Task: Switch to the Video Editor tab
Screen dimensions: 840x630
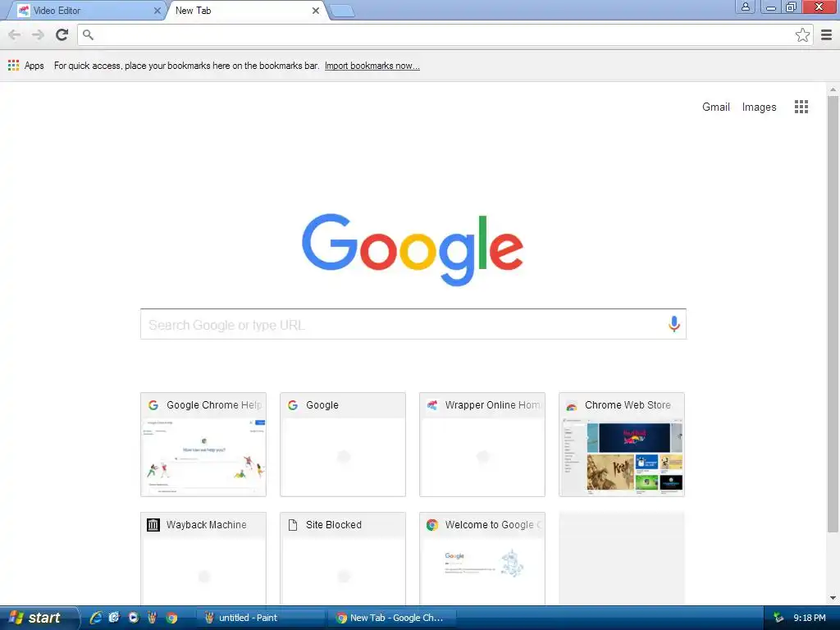Action: pos(84,11)
